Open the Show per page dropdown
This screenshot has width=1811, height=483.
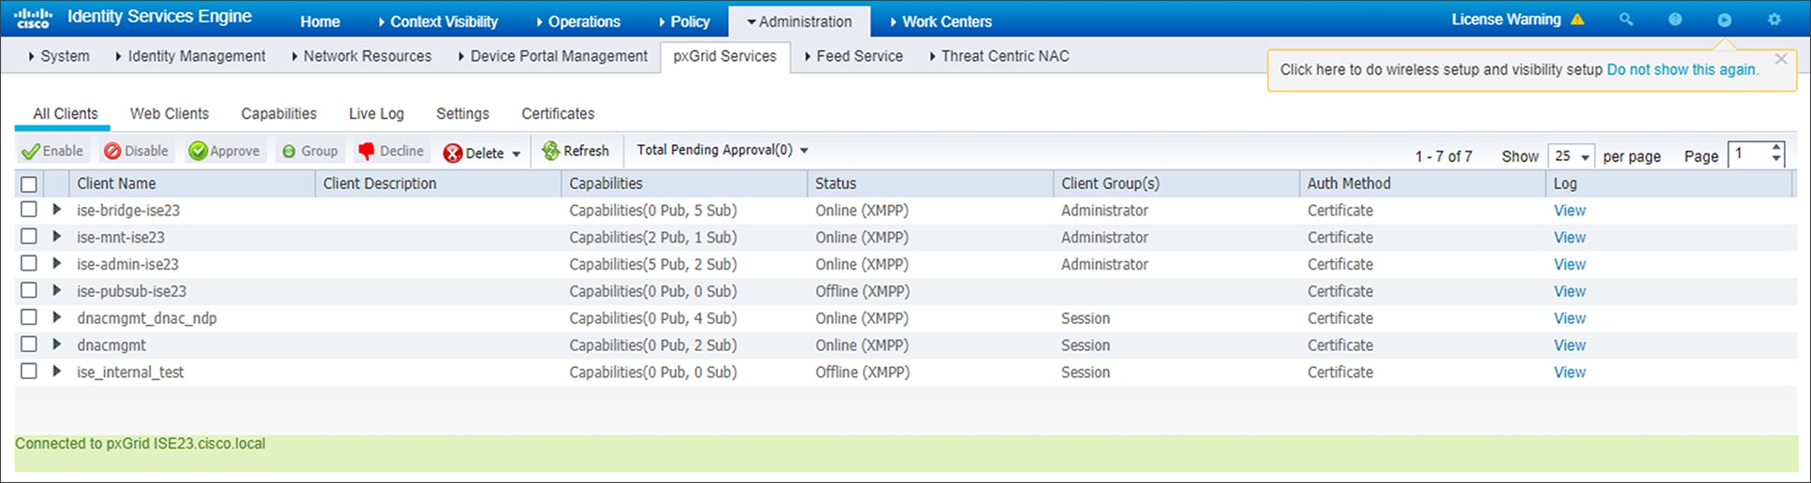pyautogui.click(x=1571, y=156)
